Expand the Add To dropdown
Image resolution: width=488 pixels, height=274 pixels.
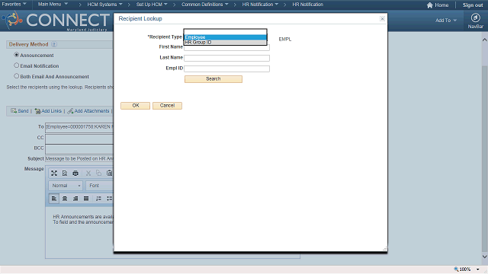click(x=446, y=21)
